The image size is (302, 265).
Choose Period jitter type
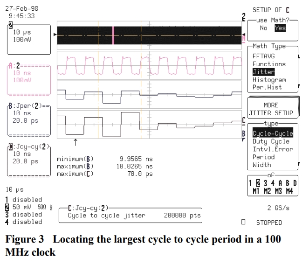pos(263,157)
